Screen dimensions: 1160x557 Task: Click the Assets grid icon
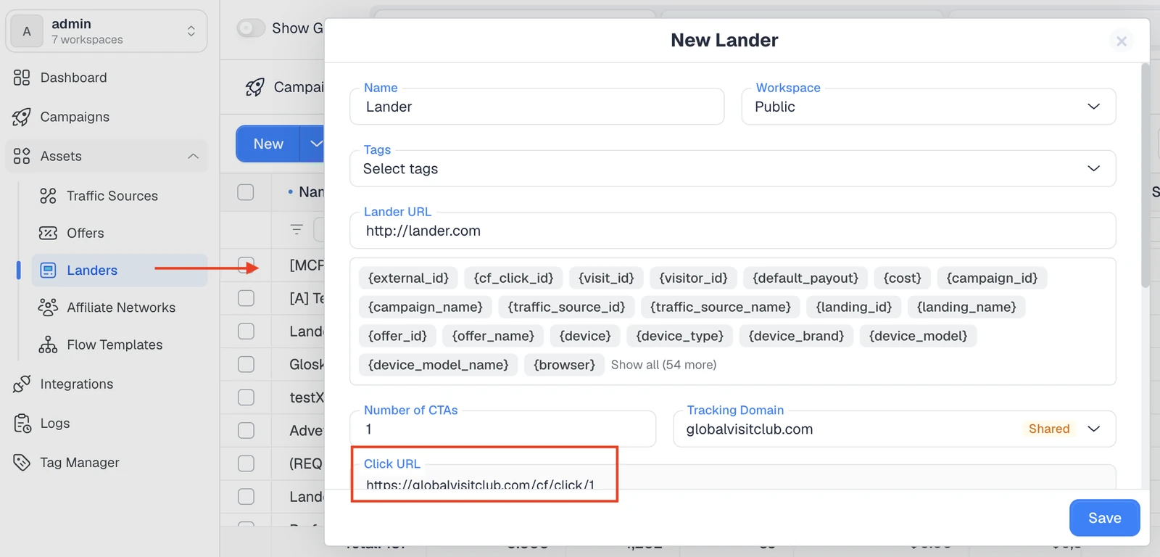click(x=22, y=156)
